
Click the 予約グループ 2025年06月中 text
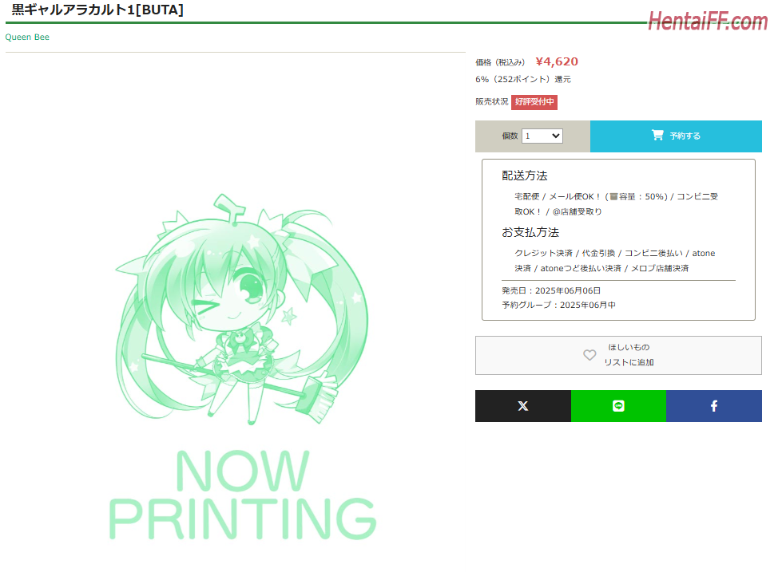558,305
